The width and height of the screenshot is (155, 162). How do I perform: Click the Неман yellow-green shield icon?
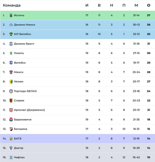[11, 82]
